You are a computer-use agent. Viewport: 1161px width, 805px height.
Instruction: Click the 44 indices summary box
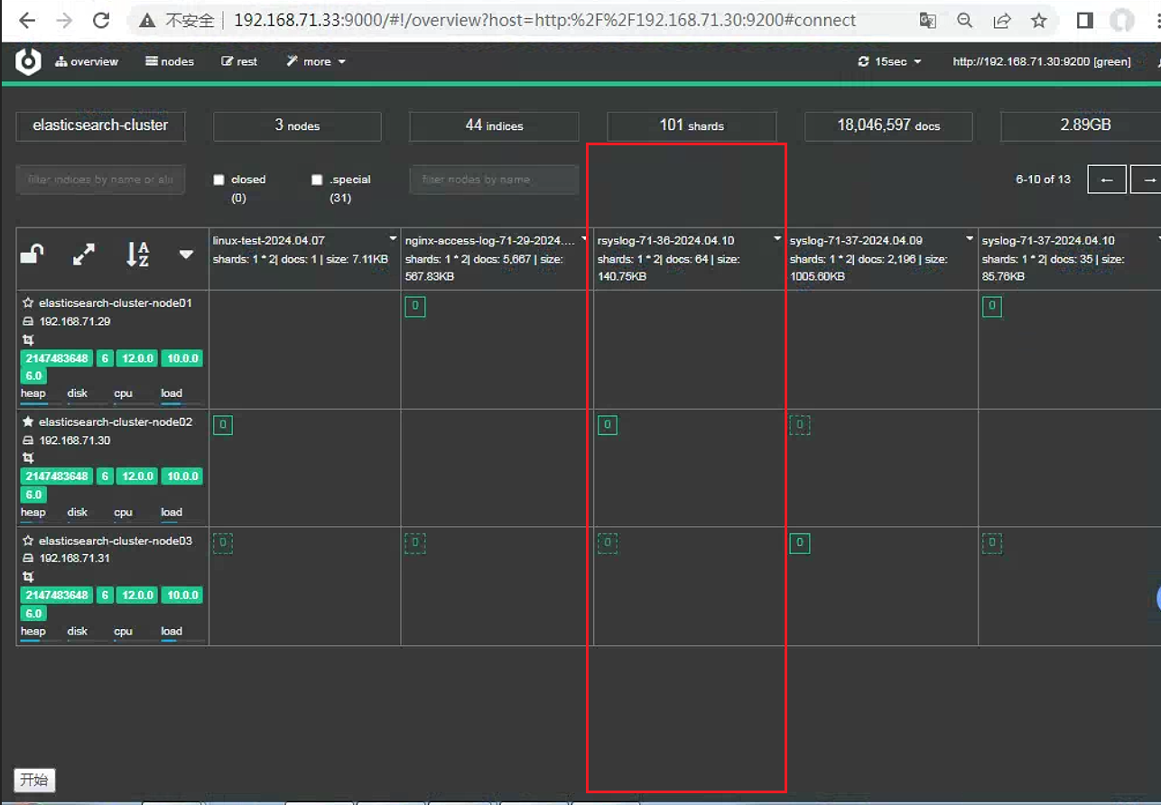[x=494, y=125]
